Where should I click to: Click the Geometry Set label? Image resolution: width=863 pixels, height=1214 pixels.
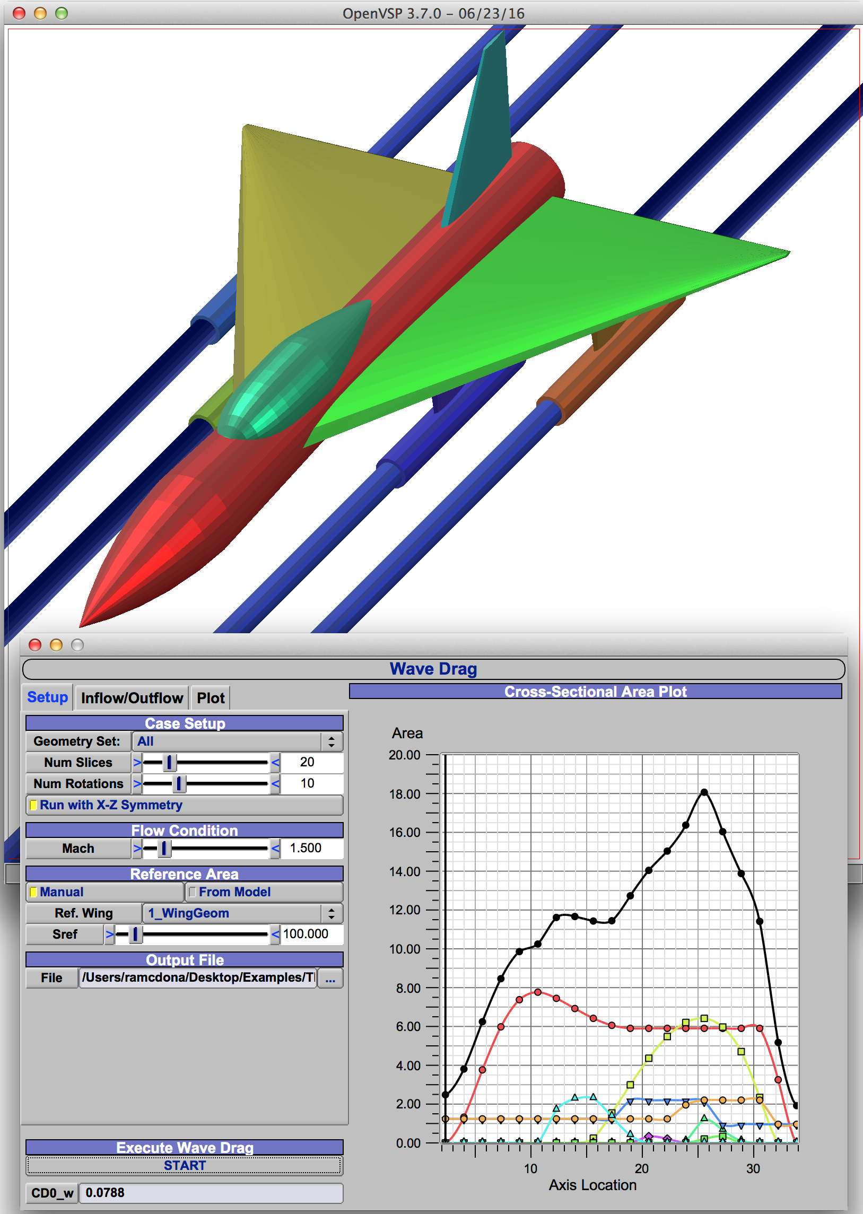[78, 741]
